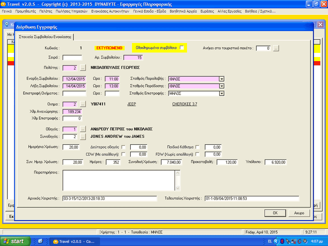This screenshot has width=328, height=246.
Task: Click Χλμ Αναχώρησης field 189.234
Action: (x=72, y=112)
